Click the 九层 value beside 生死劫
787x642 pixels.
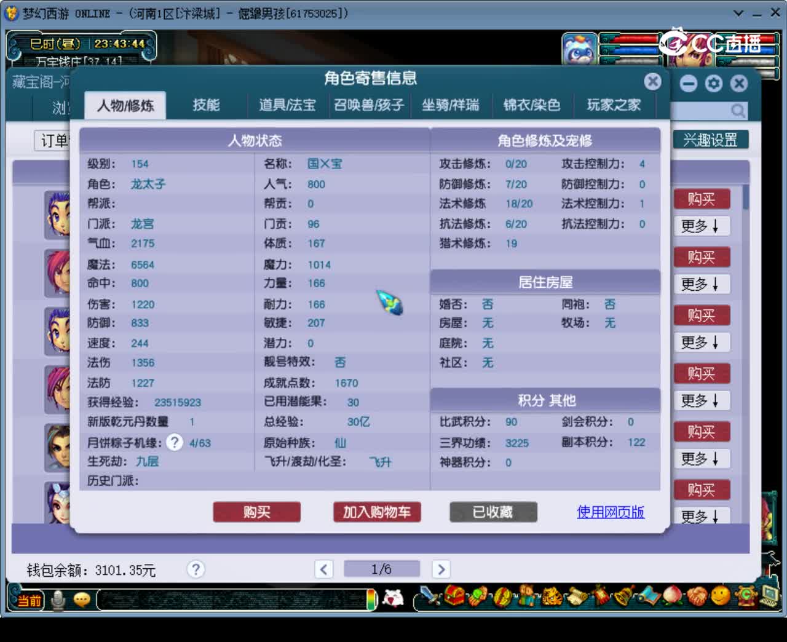pos(148,461)
